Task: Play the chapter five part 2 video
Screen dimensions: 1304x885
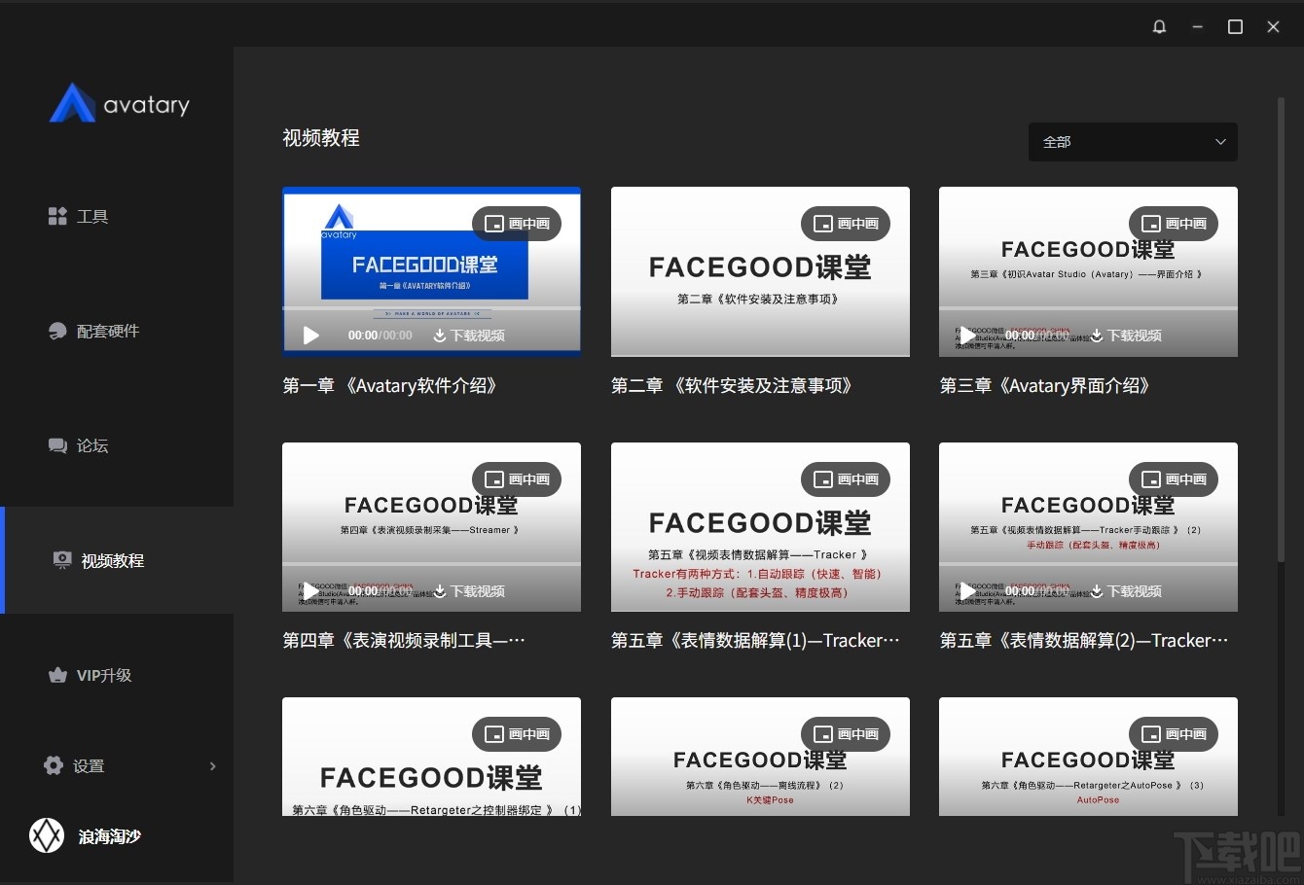Action: (x=967, y=591)
